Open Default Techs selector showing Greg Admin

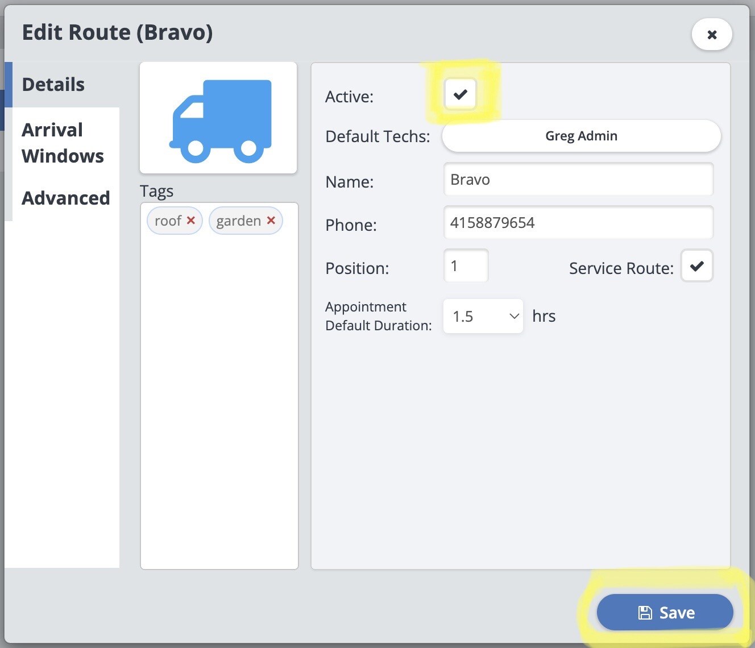580,136
